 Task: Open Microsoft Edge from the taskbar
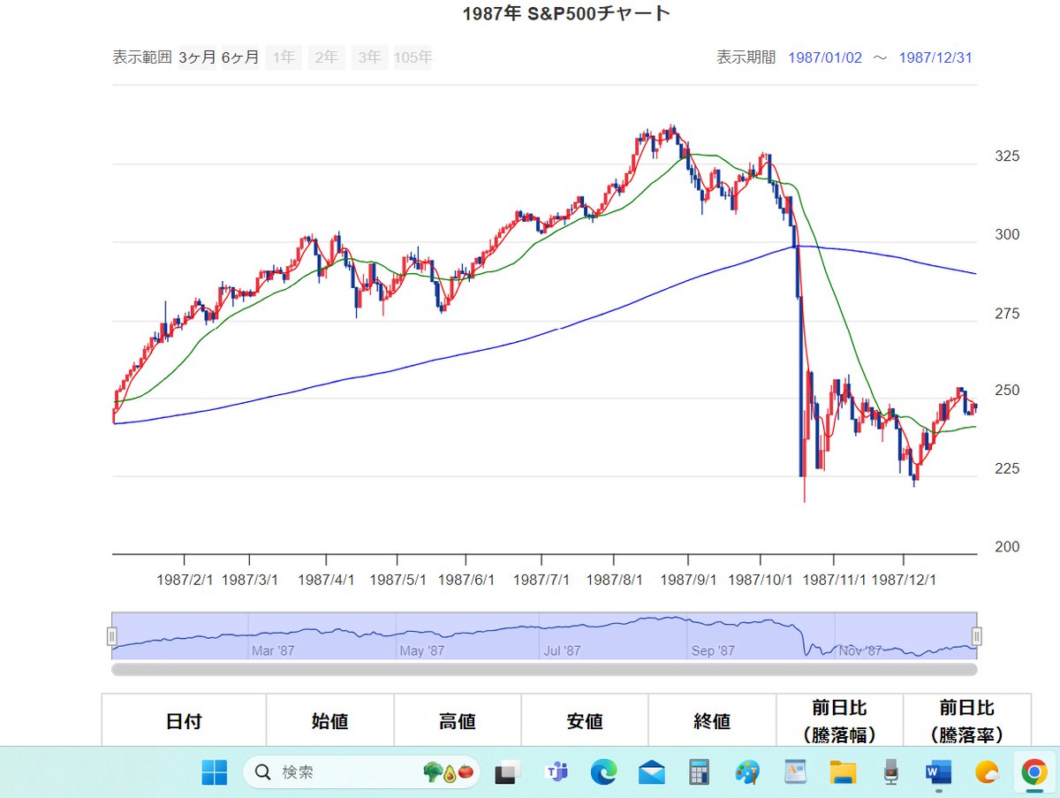[603, 773]
